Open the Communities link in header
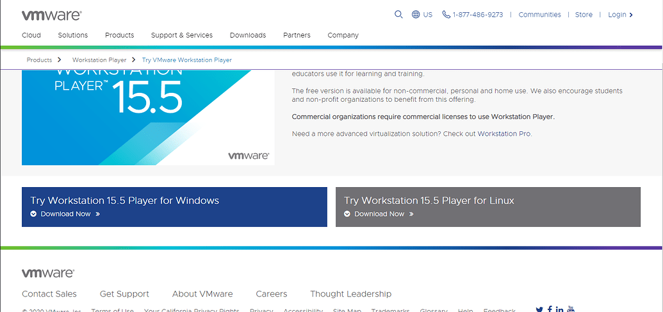This screenshot has height=312, width=663. pos(539,15)
